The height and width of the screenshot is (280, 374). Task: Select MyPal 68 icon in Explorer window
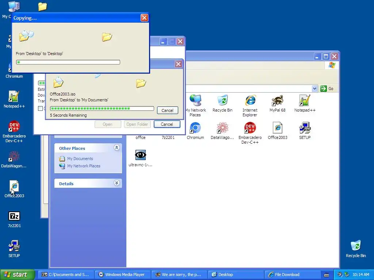[278, 103]
